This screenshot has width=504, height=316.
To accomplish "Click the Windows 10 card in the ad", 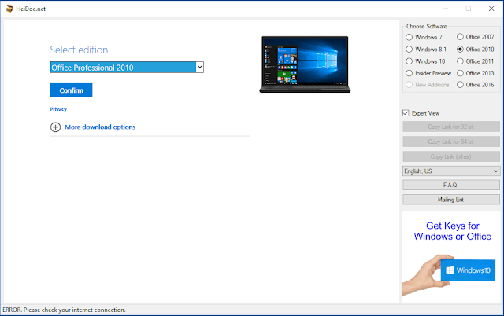I will [468, 270].
